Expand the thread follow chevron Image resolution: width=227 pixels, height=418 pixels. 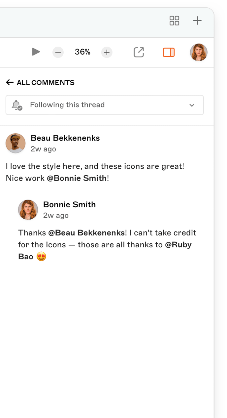coord(192,105)
